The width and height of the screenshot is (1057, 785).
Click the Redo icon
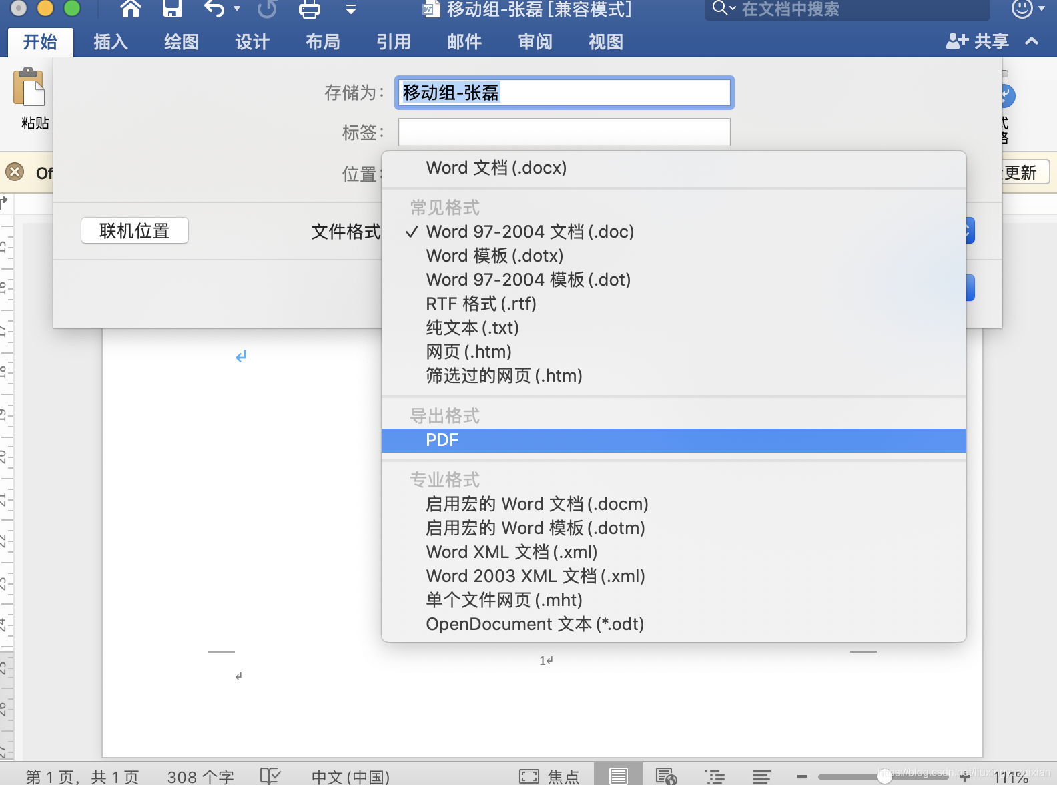point(268,9)
